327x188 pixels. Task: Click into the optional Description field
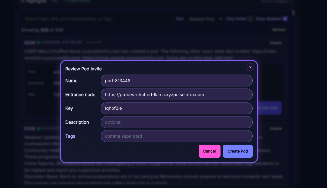tap(177, 122)
